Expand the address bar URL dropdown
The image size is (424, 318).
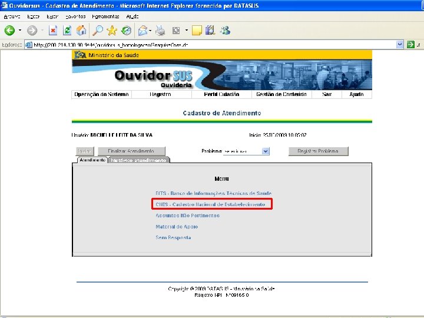coord(400,44)
